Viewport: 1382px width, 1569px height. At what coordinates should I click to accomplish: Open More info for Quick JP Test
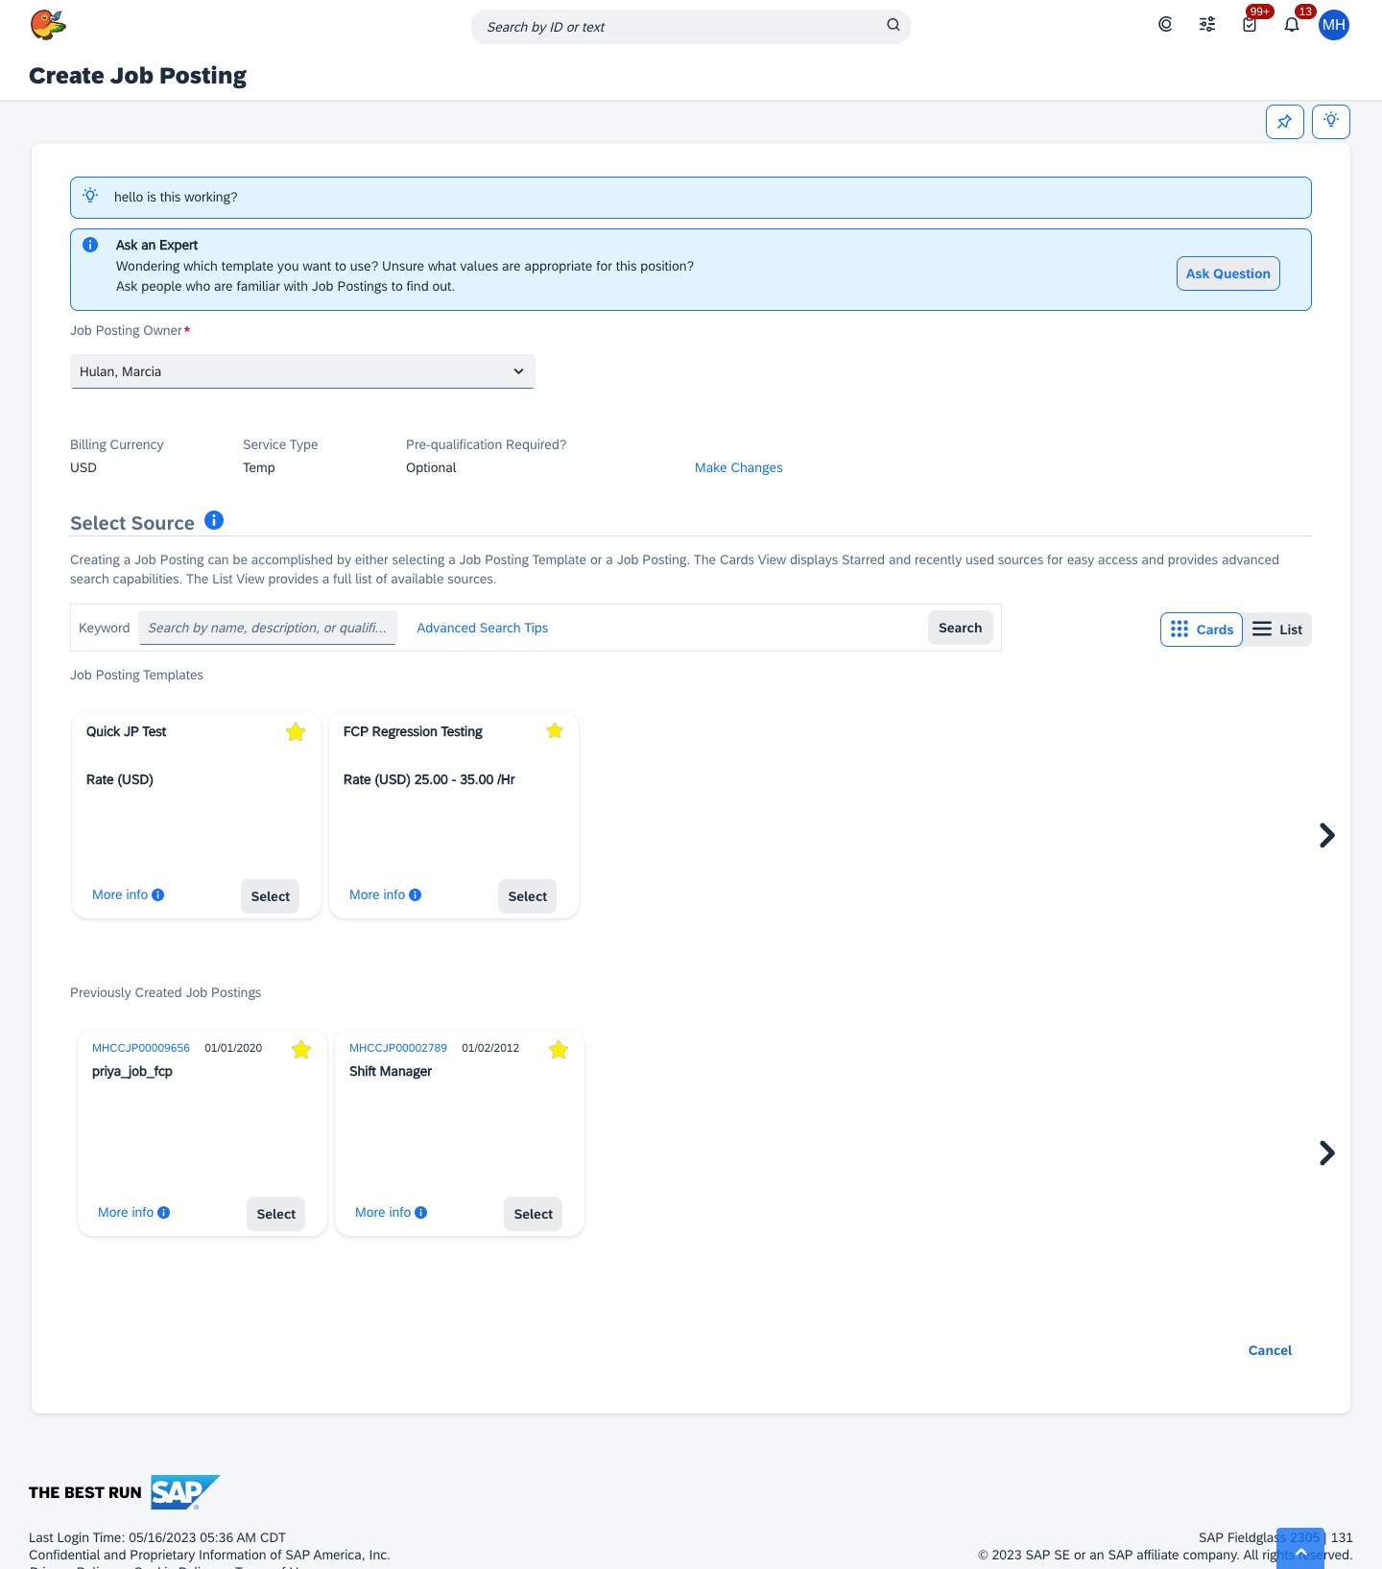pos(120,894)
